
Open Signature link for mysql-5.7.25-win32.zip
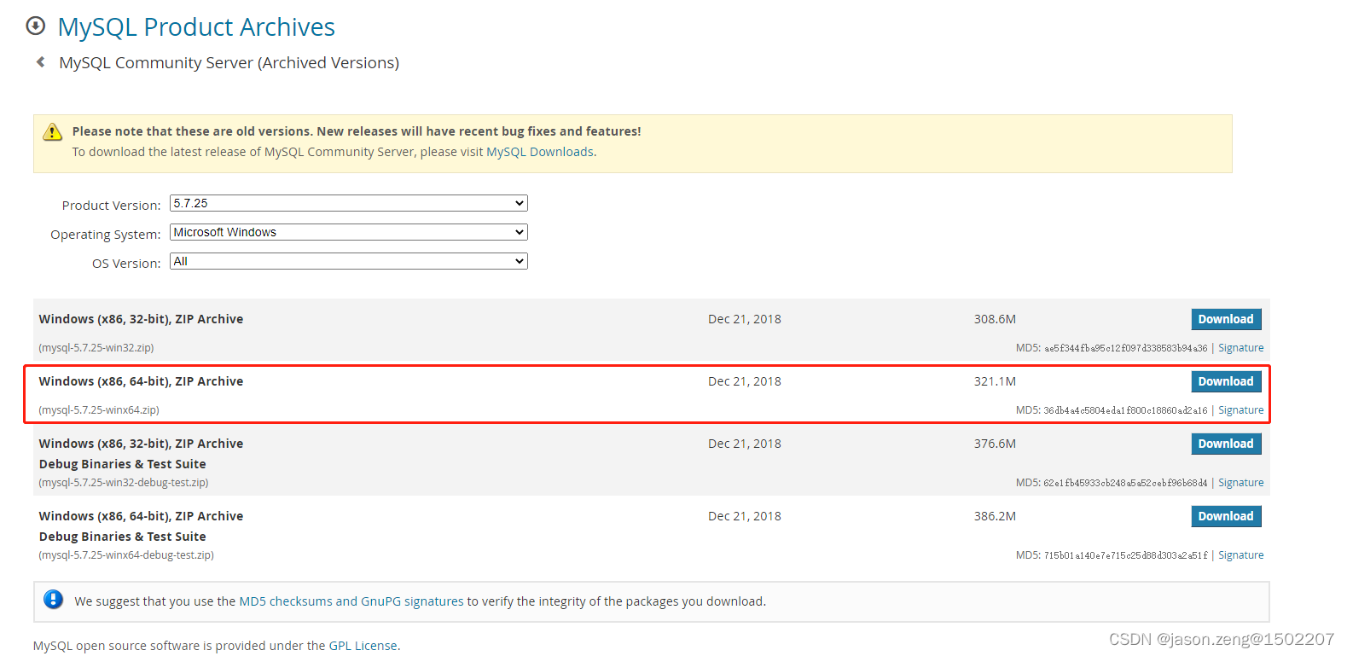pyautogui.click(x=1240, y=348)
